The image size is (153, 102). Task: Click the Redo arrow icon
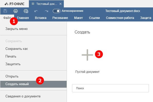(46, 11)
